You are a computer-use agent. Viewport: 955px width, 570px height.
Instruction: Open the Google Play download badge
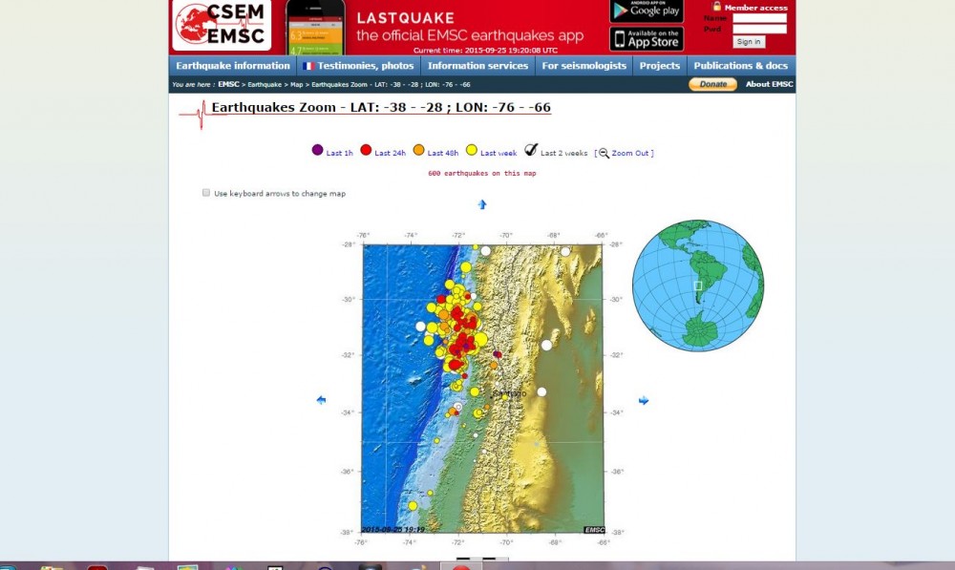(x=647, y=11)
